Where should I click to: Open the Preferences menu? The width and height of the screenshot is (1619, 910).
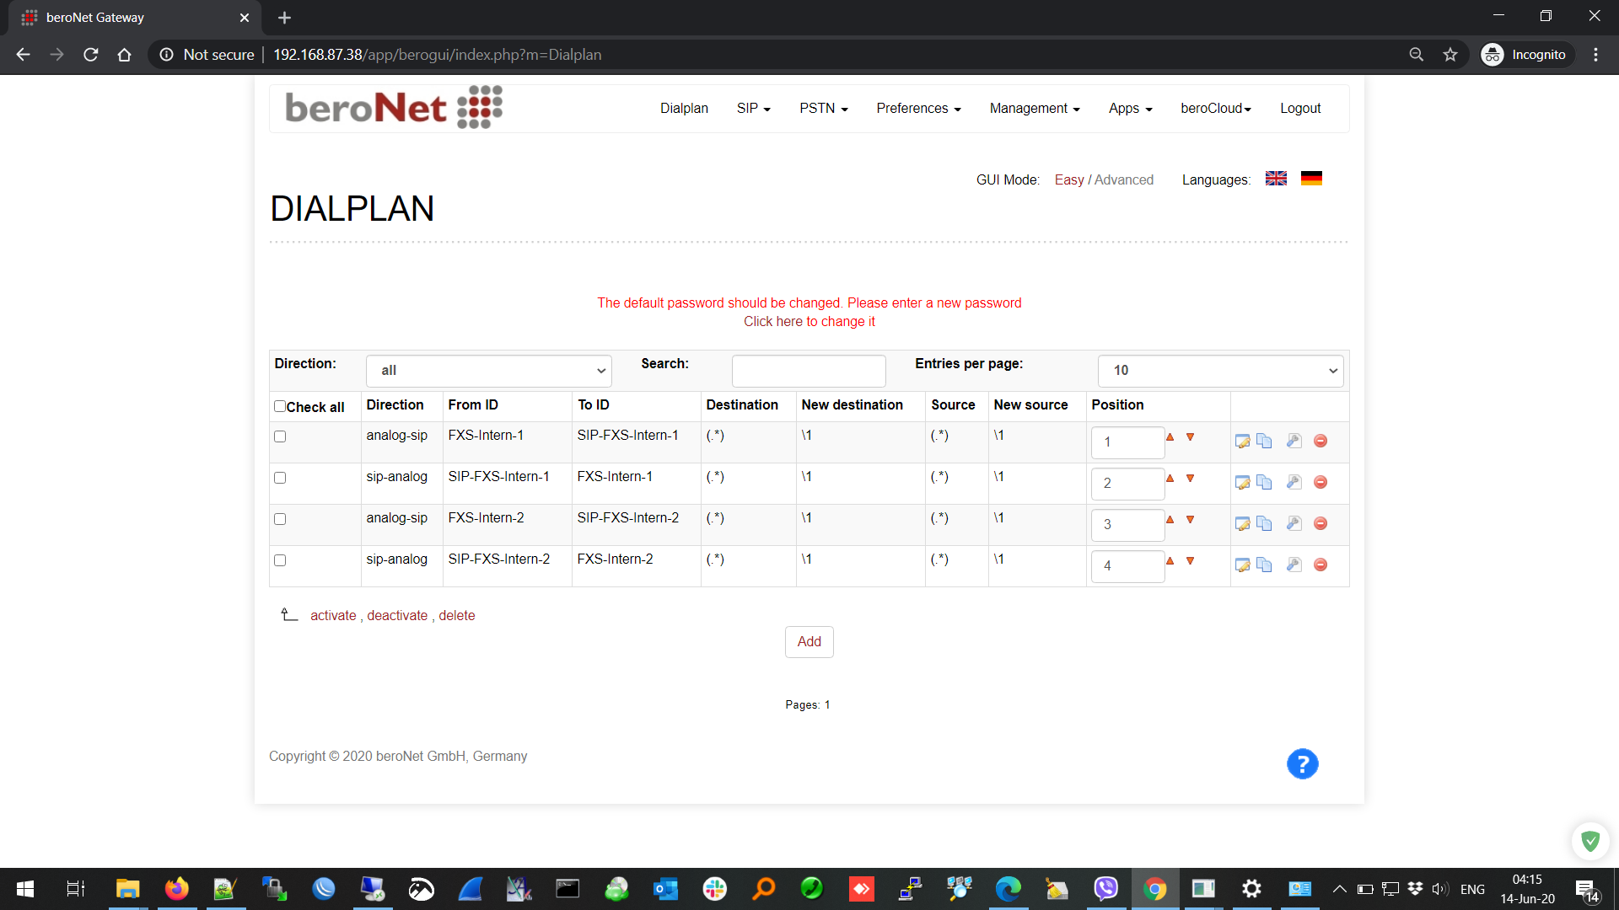tap(917, 109)
